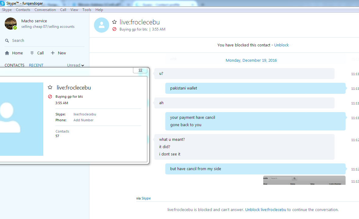The width and height of the screenshot is (359, 219).
Task: Close the contact profile popup
Action: (x=140, y=70)
